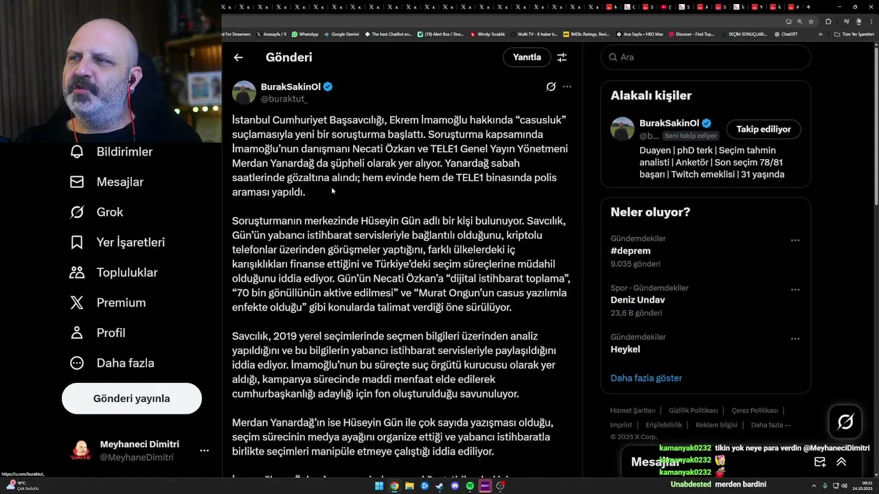Click the Yanıtla reply button

(527, 58)
